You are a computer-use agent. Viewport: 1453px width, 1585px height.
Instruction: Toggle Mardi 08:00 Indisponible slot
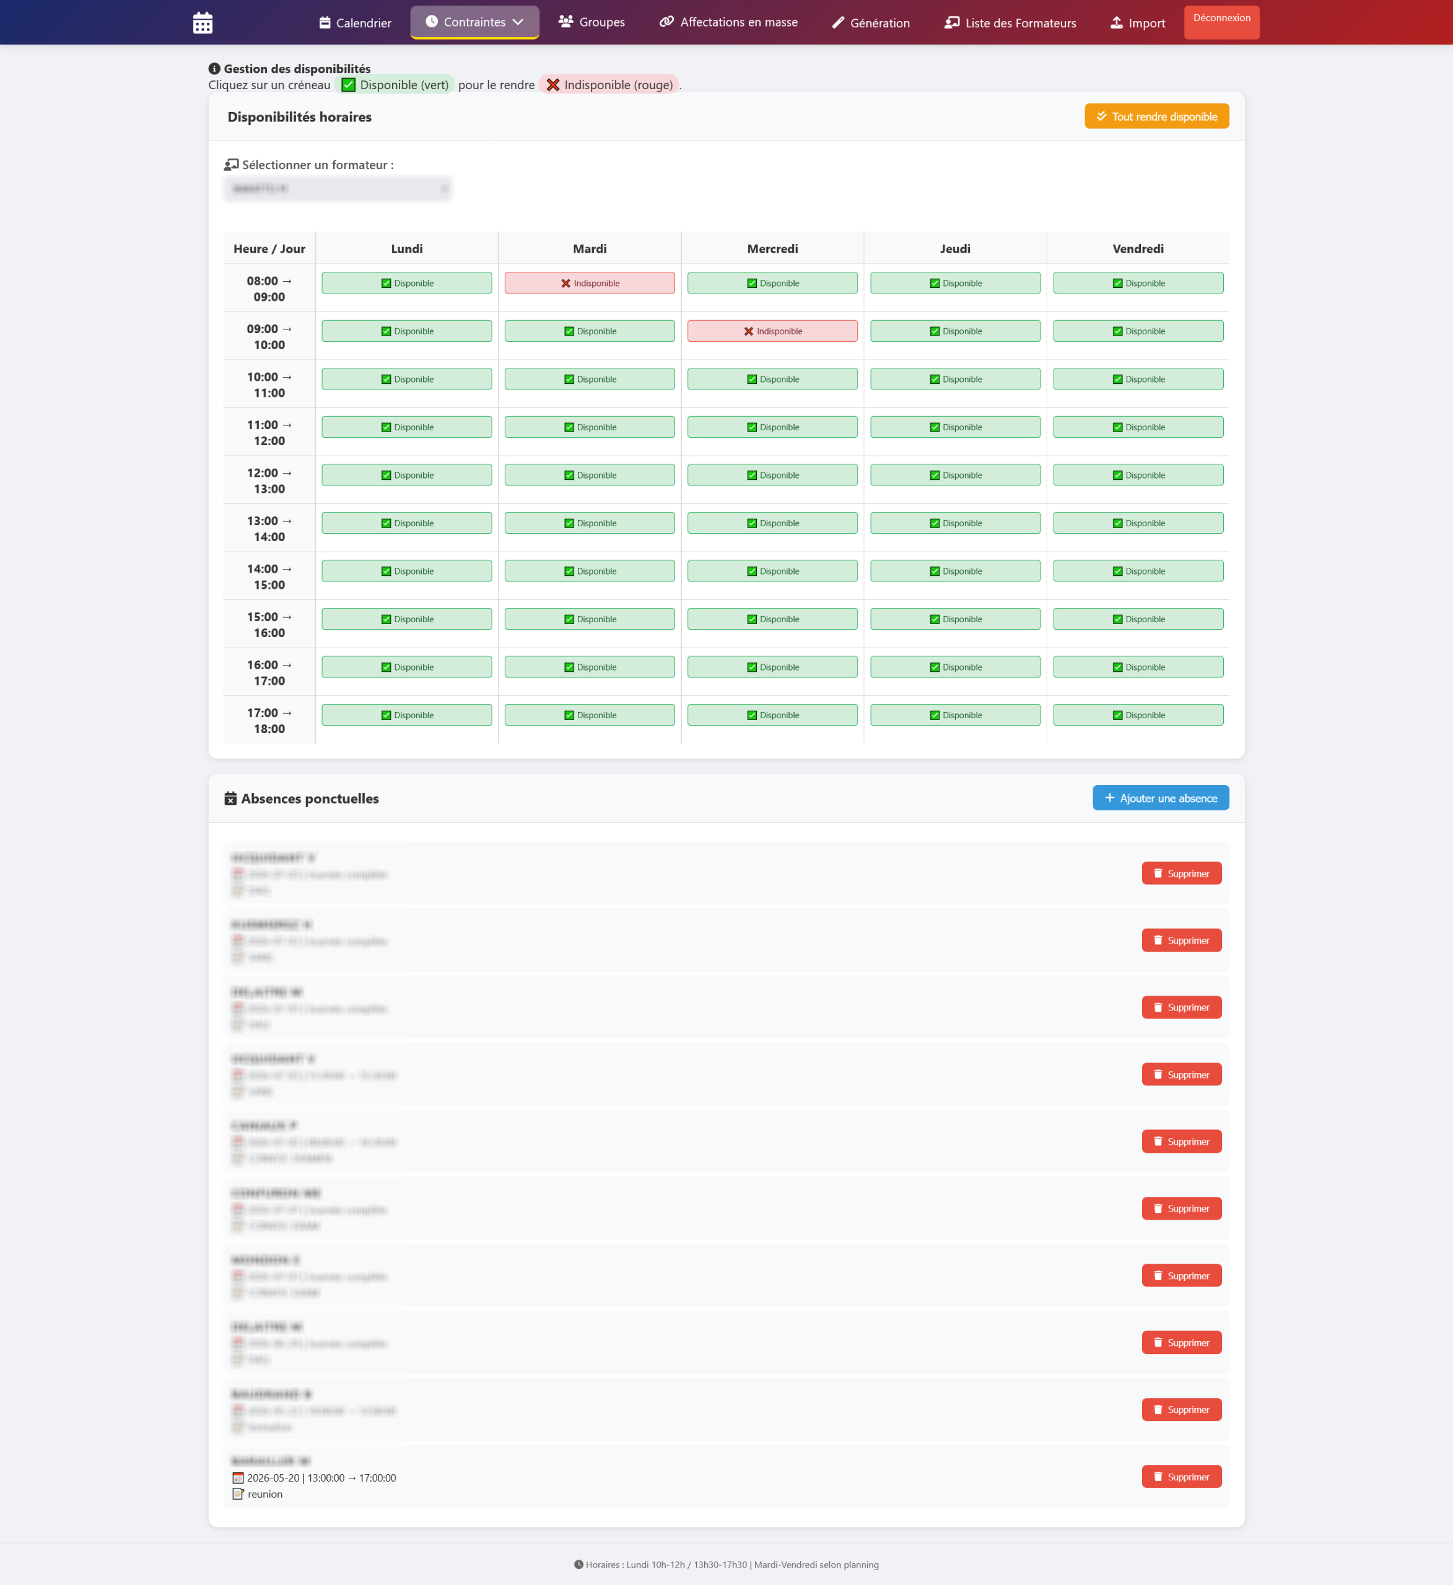point(589,283)
